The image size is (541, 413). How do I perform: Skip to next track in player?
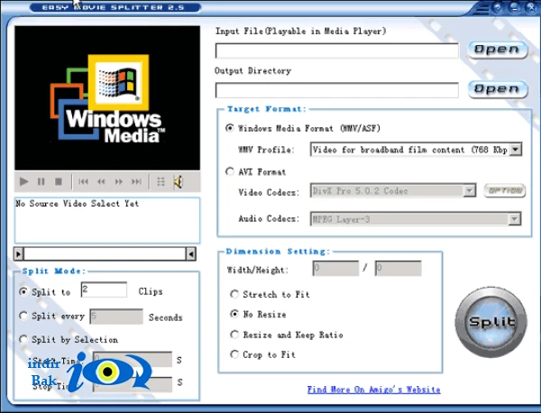tap(137, 181)
